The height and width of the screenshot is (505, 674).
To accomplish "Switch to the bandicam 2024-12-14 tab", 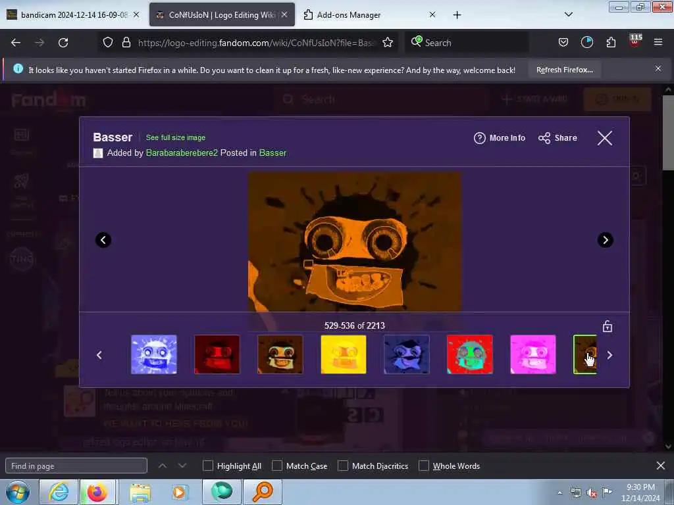I will point(72,14).
